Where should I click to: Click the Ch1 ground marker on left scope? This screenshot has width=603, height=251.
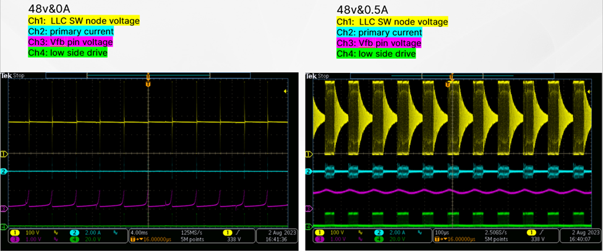coord(3,154)
